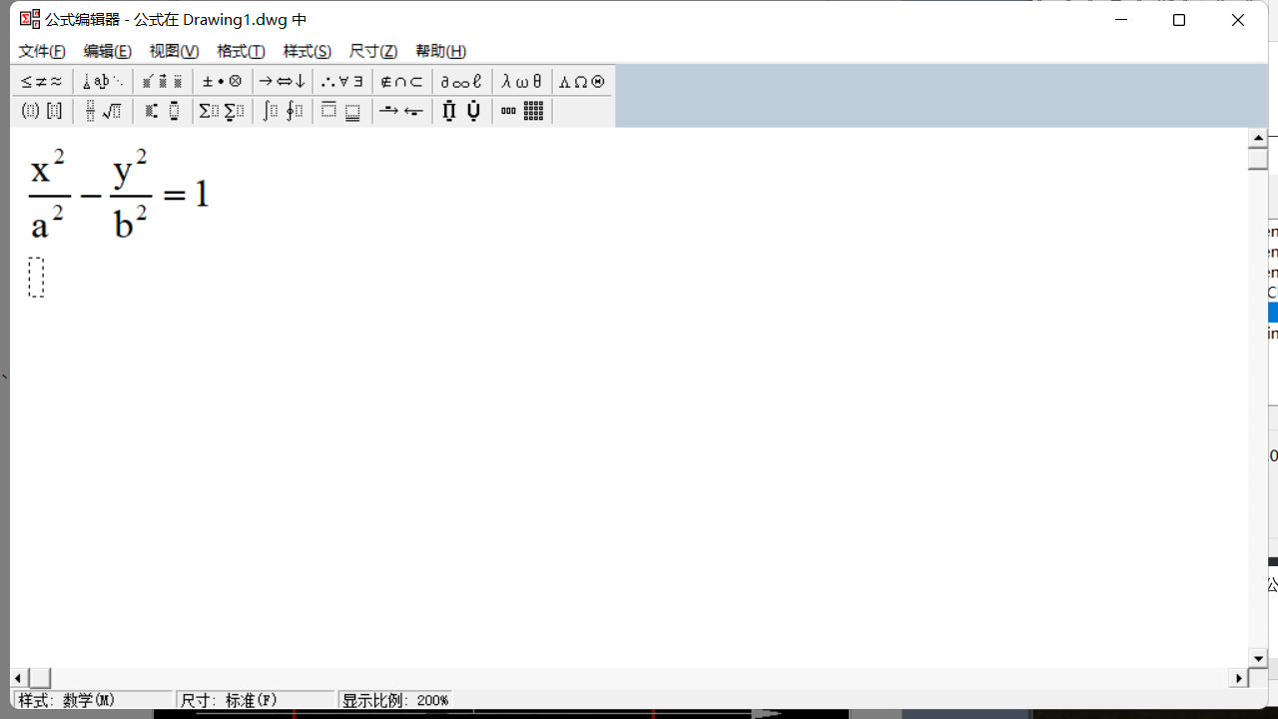Click the horizontal scrollbar left arrow
This screenshot has height=719, width=1278.
pos(18,678)
